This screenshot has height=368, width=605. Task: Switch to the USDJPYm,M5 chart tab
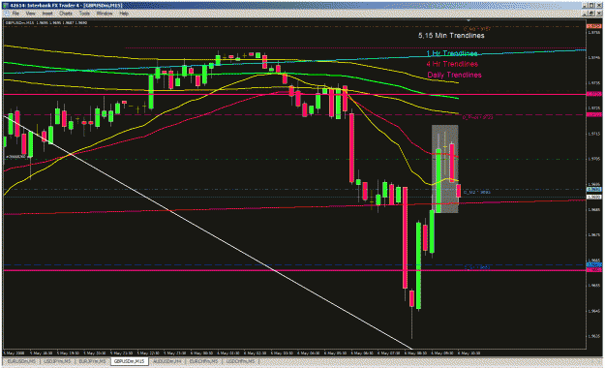tap(57, 362)
